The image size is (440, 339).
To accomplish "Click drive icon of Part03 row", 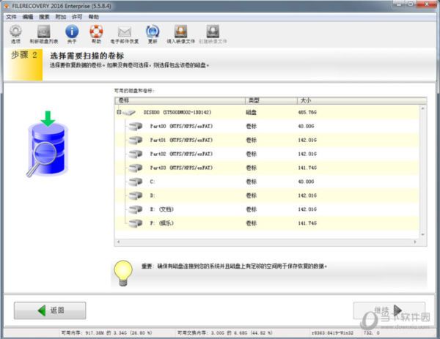I will coord(136,168).
